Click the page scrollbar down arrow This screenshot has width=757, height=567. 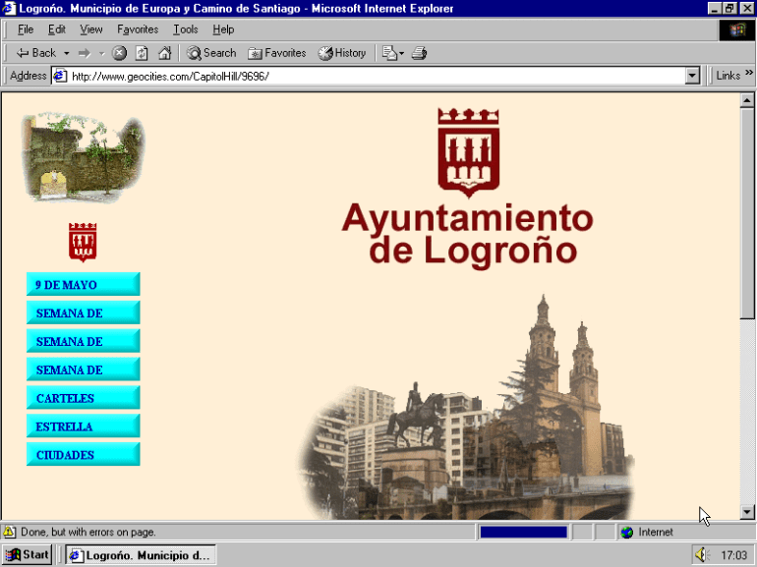click(747, 512)
